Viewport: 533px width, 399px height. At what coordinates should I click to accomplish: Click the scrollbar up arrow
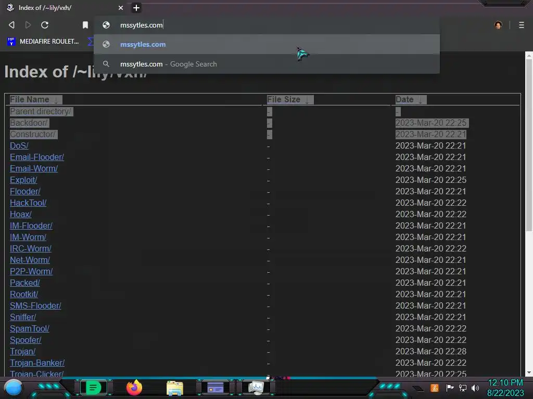click(529, 55)
